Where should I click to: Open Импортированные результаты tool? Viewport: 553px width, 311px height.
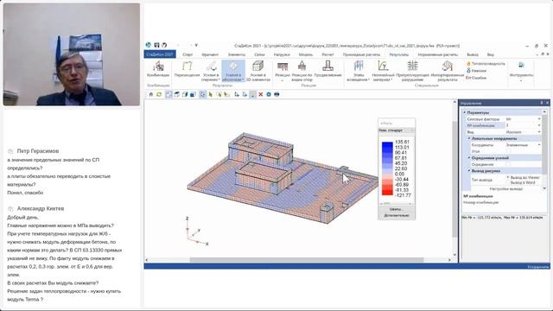pyautogui.click(x=448, y=71)
